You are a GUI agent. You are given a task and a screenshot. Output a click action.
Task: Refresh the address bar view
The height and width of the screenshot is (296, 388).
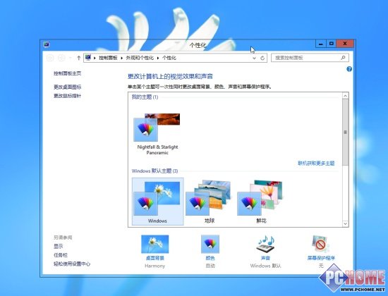tap(262, 58)
